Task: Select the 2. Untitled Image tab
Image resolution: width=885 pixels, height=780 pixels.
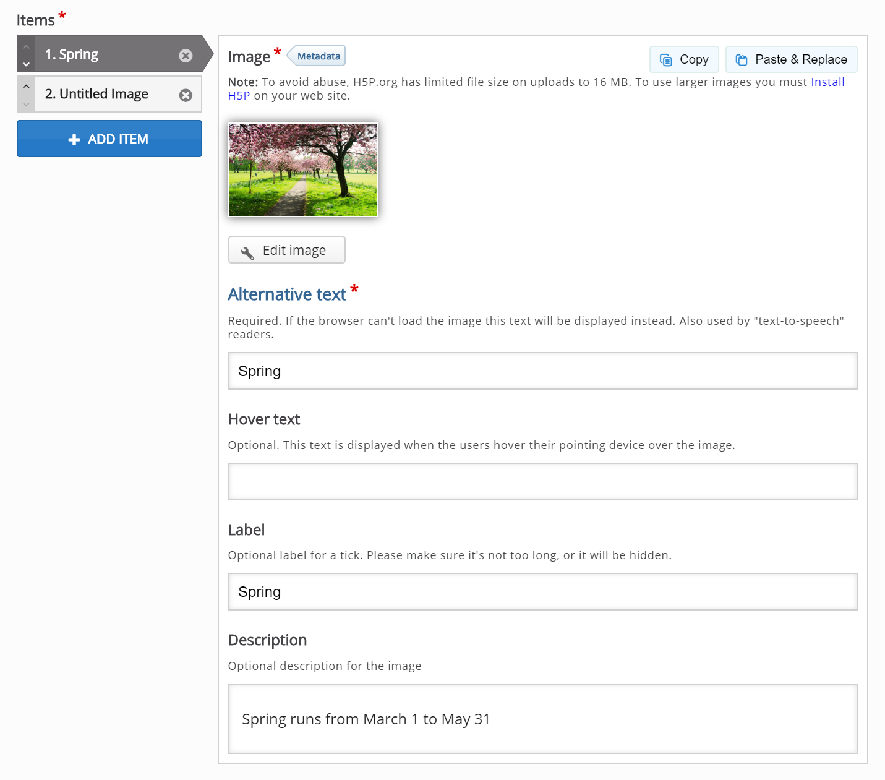Action: click(109, 94)
